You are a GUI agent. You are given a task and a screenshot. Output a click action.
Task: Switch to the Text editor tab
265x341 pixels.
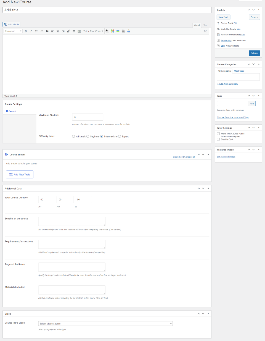205,25
